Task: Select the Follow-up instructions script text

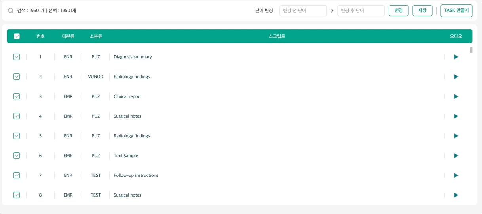Action: (x=136, y=175)
